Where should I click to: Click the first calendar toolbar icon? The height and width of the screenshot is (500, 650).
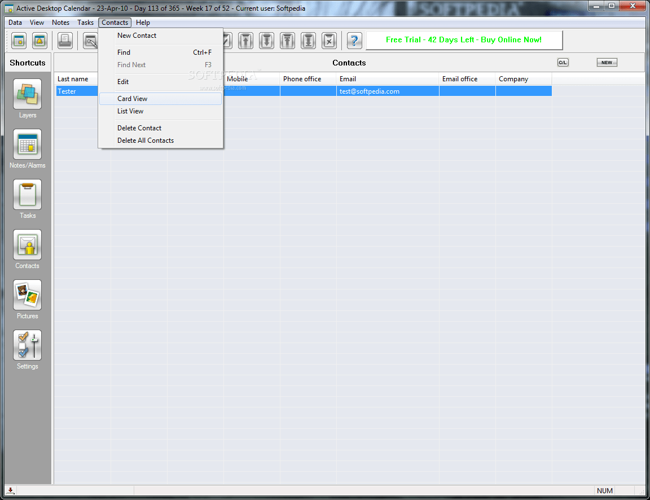(19, 40)
